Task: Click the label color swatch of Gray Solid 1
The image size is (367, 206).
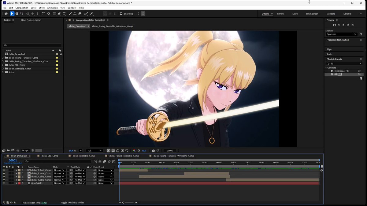Action: pos(19,183)
